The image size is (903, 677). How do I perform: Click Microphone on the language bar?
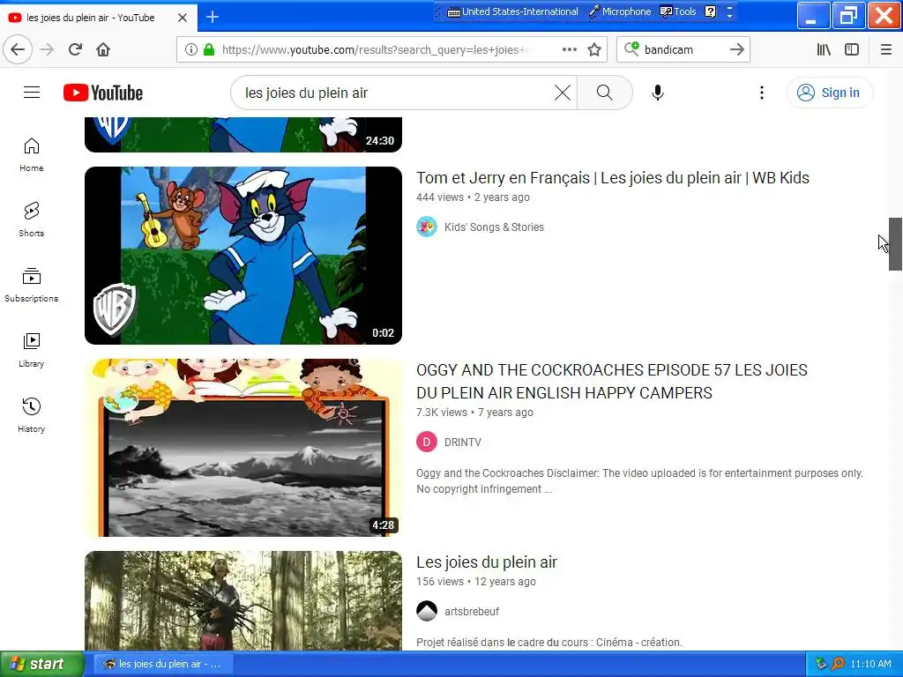coord(620,11)
